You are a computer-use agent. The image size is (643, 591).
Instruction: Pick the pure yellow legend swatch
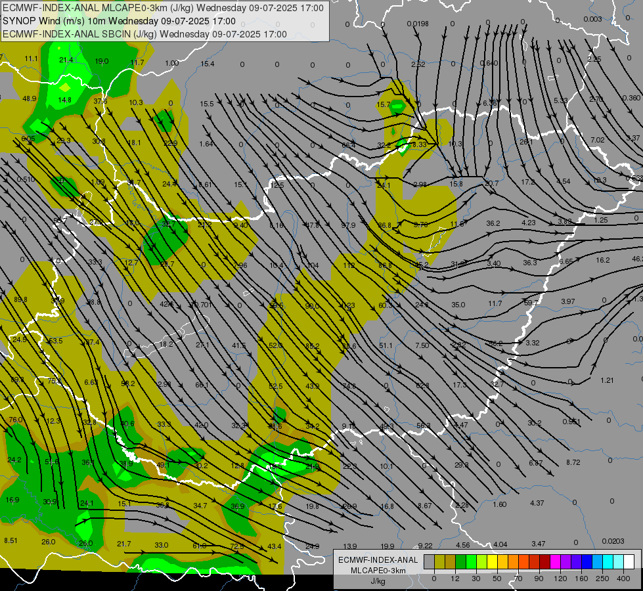492,561
